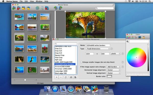Image resolution: width=153 pixels, height=95 pixels.
Task: Open Trash in the Dock
Action: 106,89
